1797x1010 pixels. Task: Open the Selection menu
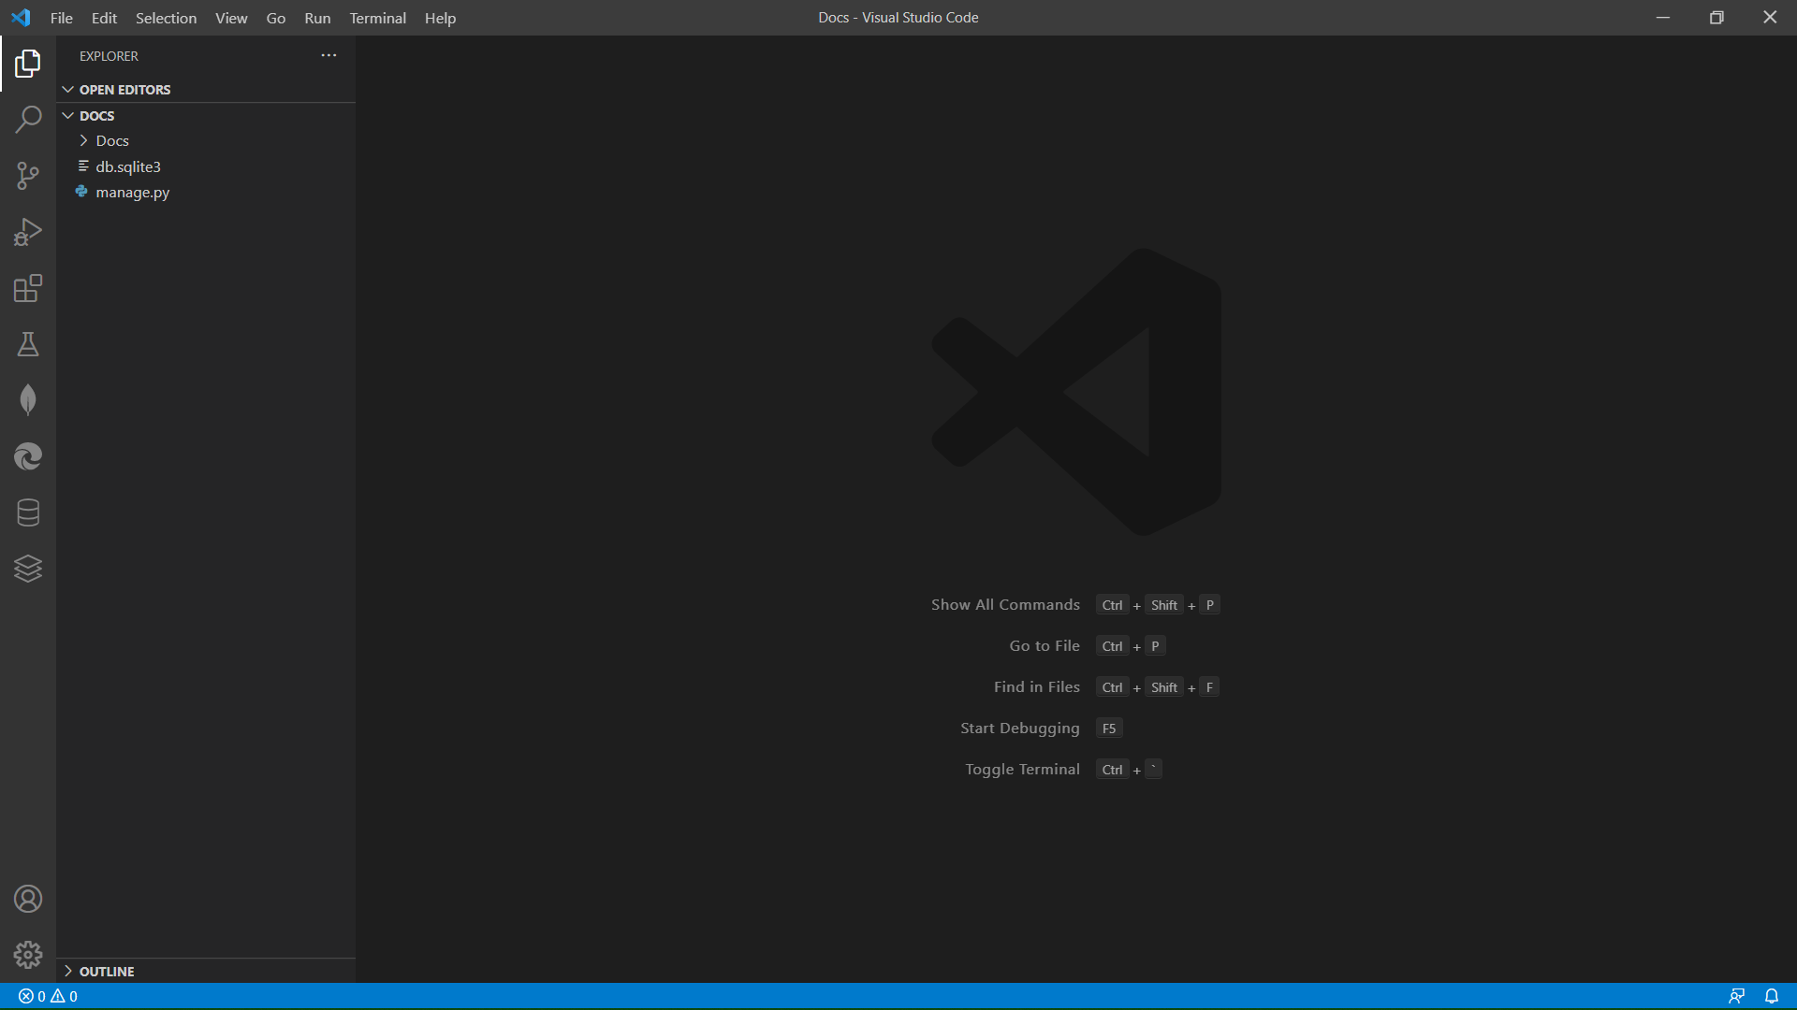(166, 18)
